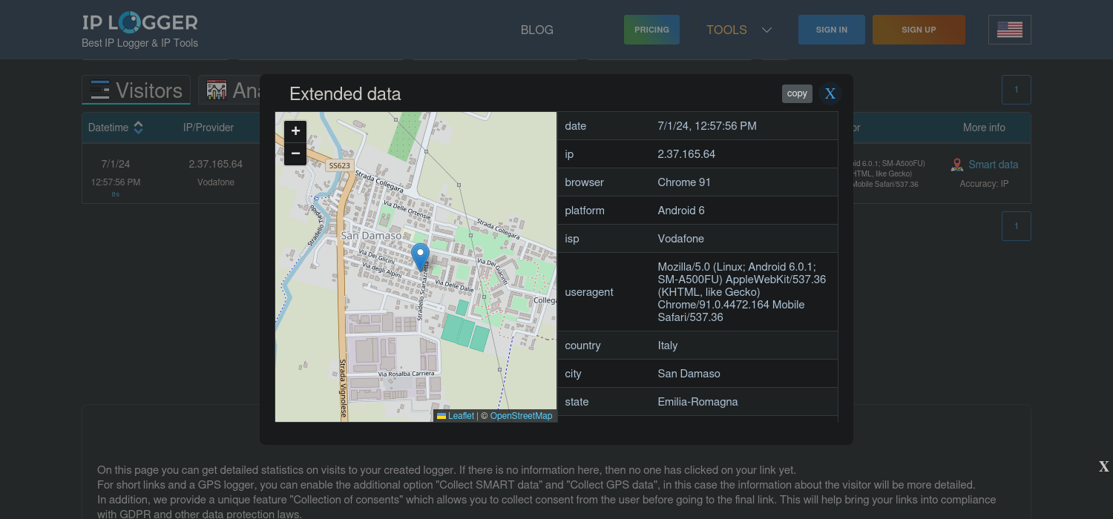Image resolution: width=1113 pixels, height=519 pixels.
Task: Expand the Tools dropdown menu
Action: point(739,30)
